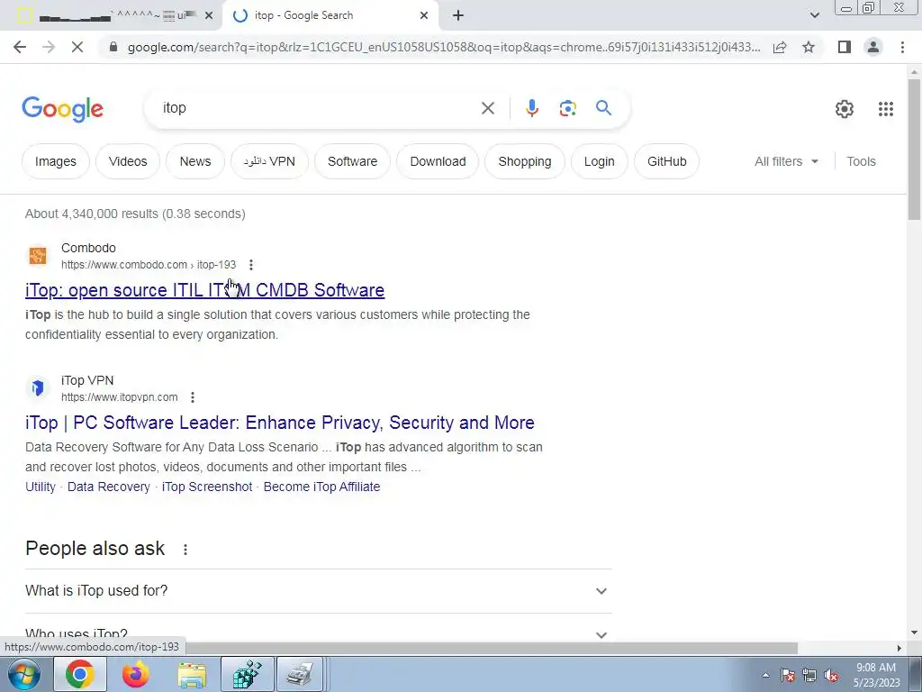This screenshot has width=922, height=692.
Task: Select the GitHub filter chip
Action: [x=667, y=161]
